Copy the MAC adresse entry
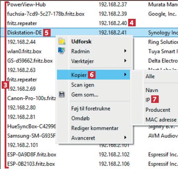This screenshot has width=178, height=169. pos(161,120)
